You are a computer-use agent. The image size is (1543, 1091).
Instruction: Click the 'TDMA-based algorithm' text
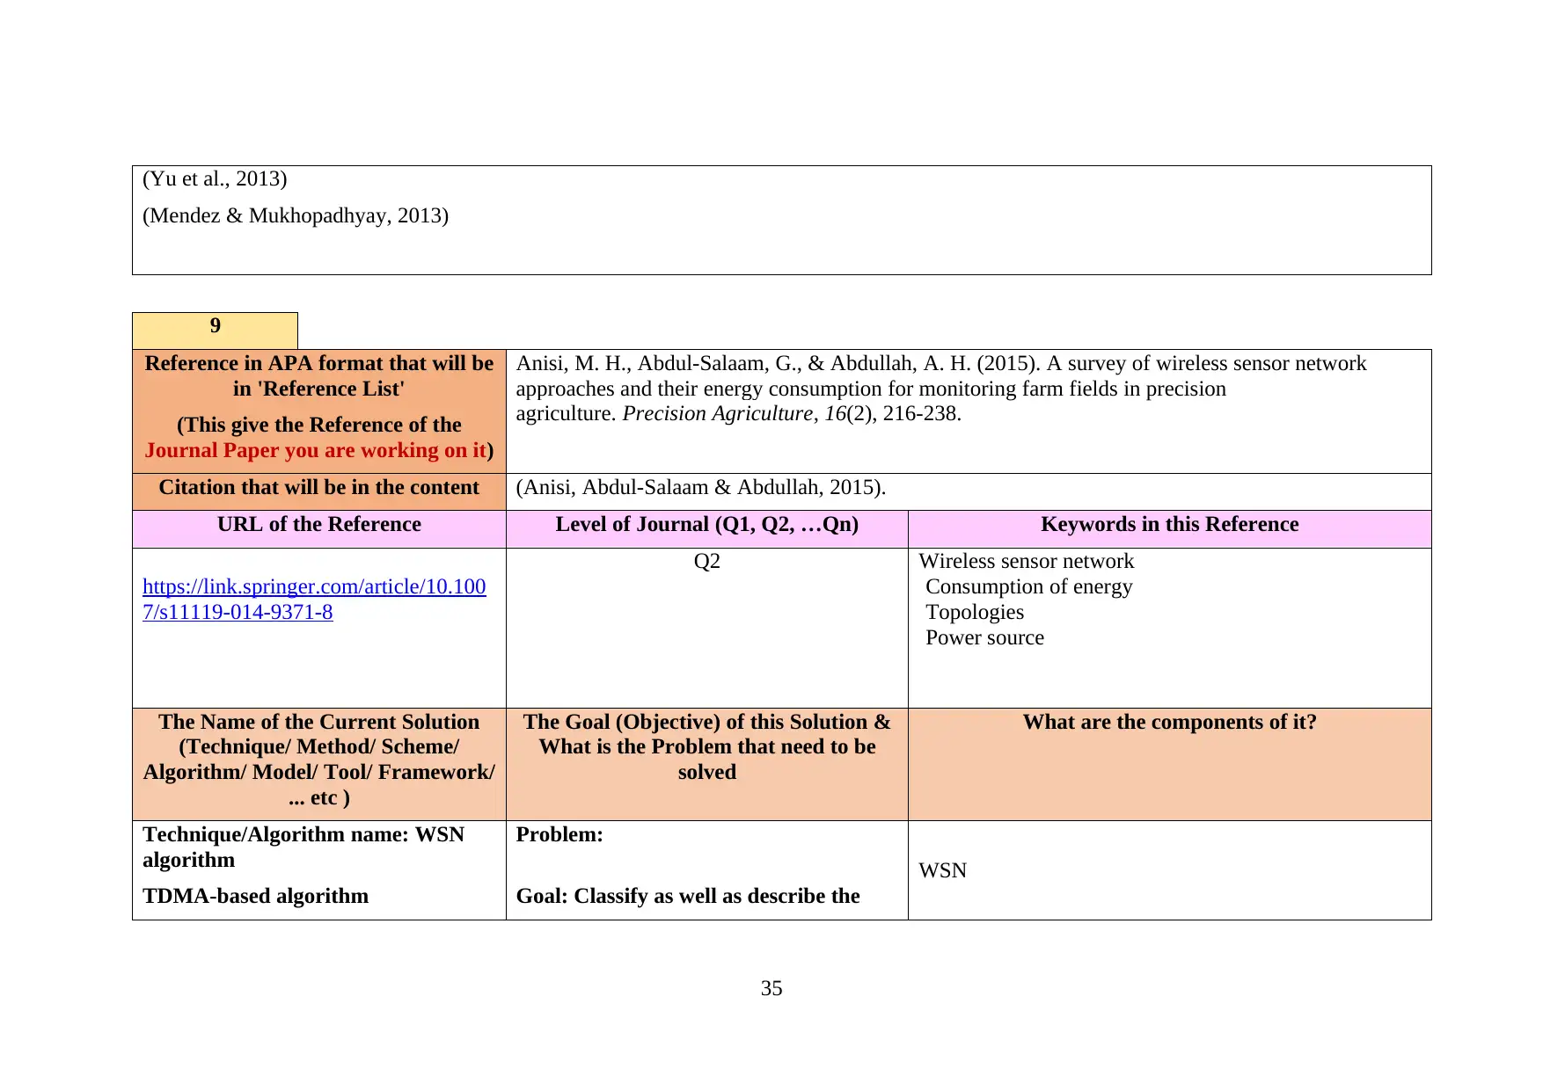point(256,896)
